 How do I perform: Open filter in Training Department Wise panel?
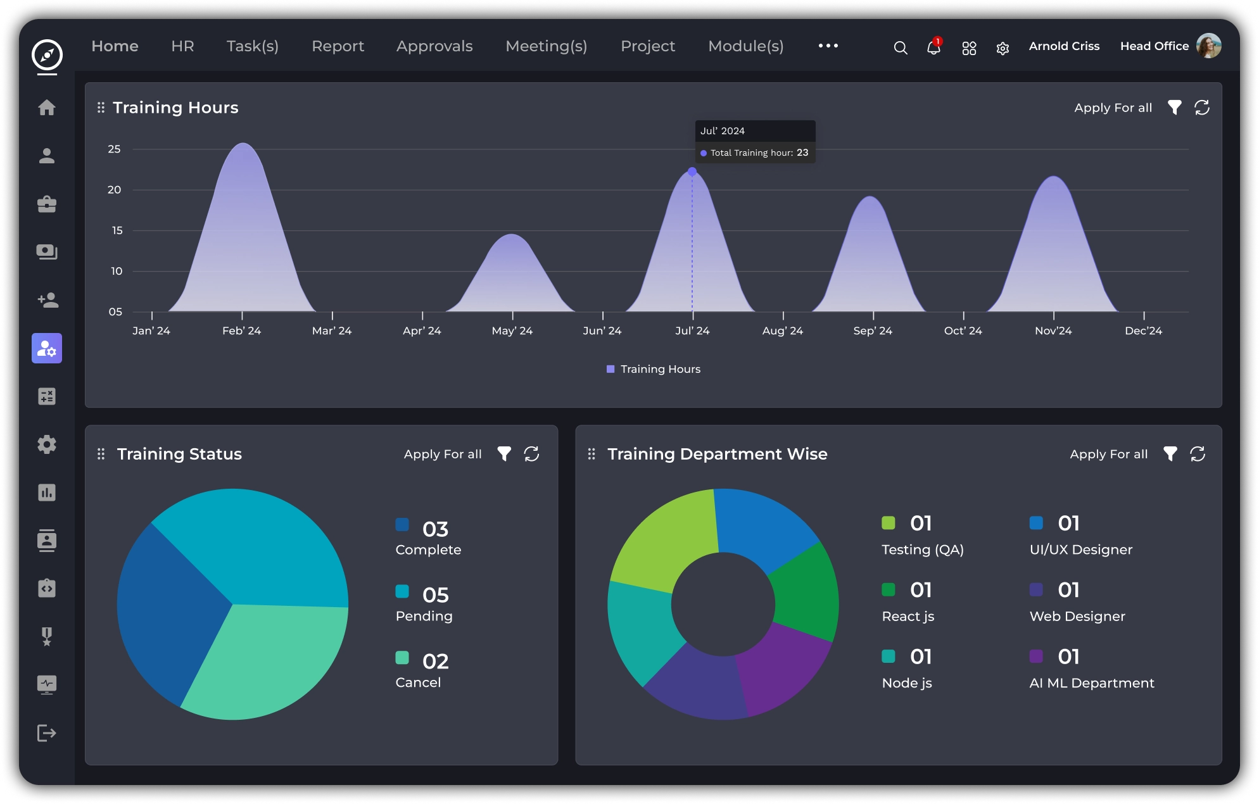point(1170,454)
